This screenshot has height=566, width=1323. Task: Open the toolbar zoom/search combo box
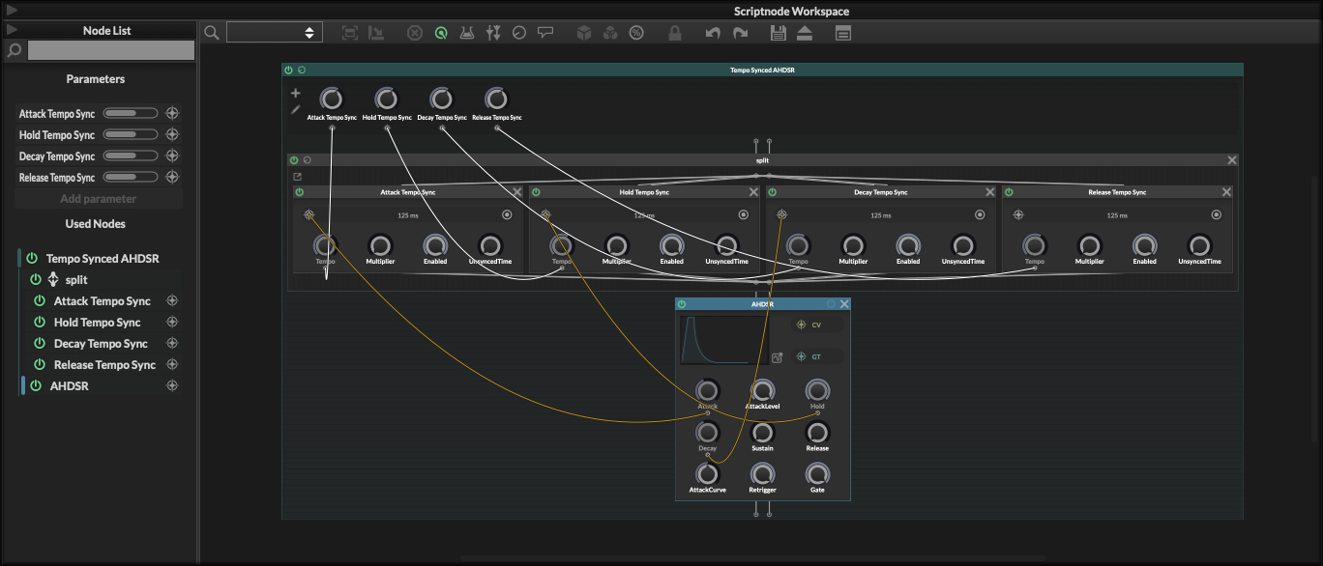tap(275, 33)
